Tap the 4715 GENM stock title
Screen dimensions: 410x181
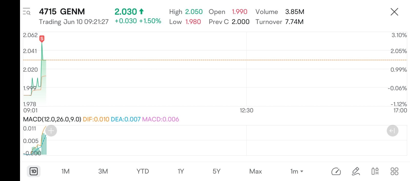[x=62, y=11]
